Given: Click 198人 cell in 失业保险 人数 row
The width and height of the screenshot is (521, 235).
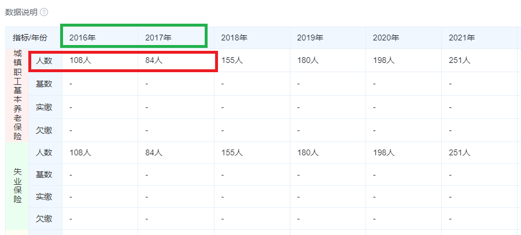Looking at the screenshot, I should pos(383,152).
